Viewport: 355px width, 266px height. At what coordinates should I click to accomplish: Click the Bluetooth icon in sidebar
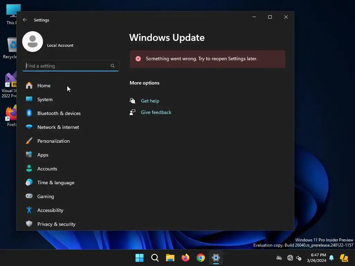(29, 113)
